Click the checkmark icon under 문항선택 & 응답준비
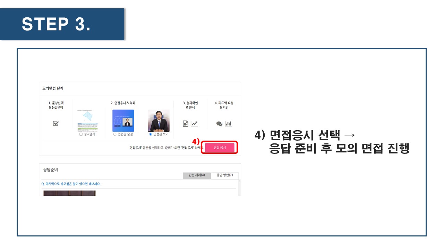This screenshot has width=444, height=250. (55, 124)
